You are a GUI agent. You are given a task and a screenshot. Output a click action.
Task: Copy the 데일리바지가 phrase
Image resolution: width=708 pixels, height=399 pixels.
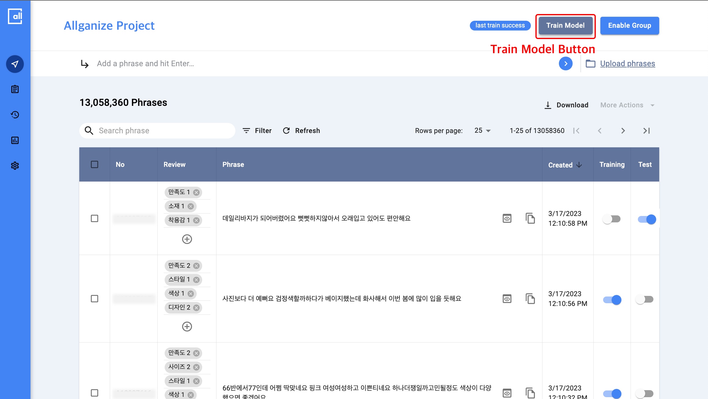(x=530, y=218)
